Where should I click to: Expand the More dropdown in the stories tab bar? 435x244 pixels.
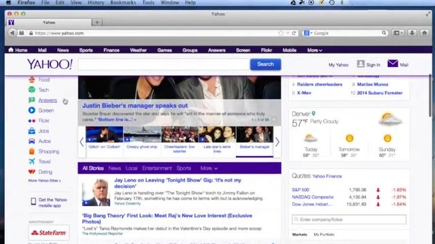pyautogui.click(x=209, y=168)
